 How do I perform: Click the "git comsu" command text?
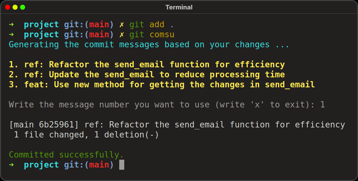point(152,34)
